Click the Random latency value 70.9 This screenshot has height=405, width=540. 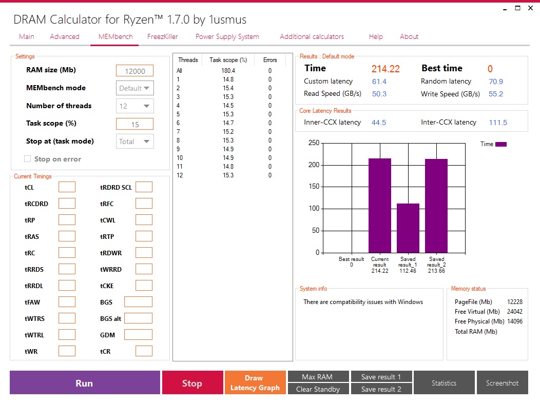coord(496,82)
